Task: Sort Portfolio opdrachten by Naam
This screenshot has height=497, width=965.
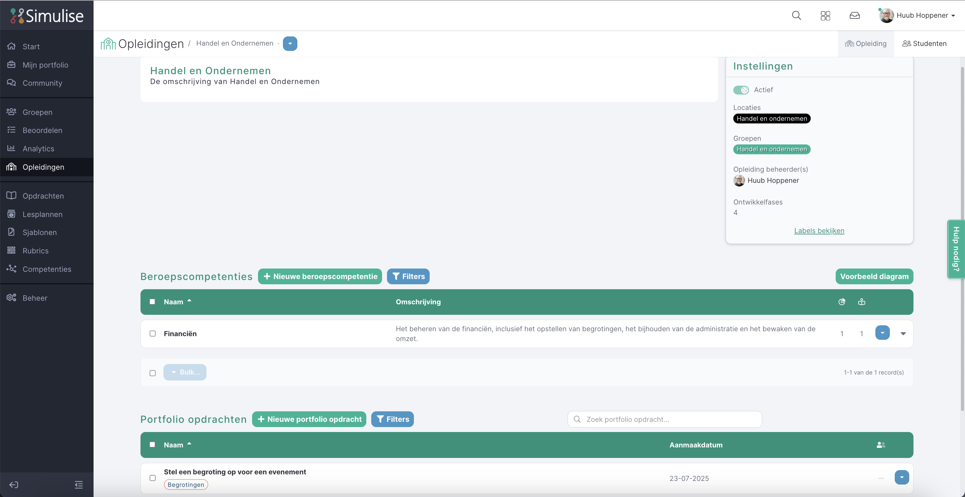Action: click(177, 444)
